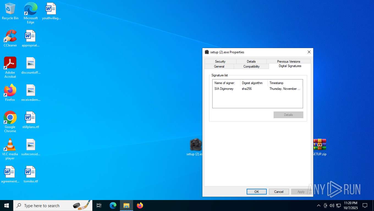The width and height of the screenshot is (374, 211).
Task: Select the SIA Digimoney signature row
Action: (x=257, y=89)
